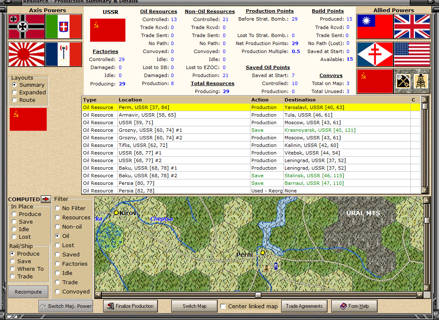Select the Italian flag in Axis Powers
Screen dimensions: 439x320
64,27
